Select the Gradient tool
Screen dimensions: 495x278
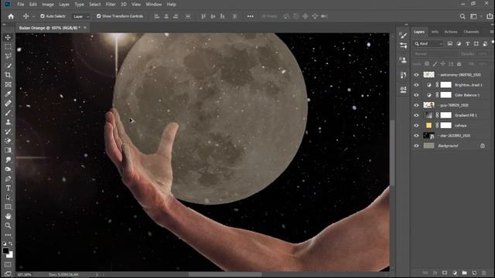(x=8, y=151)
